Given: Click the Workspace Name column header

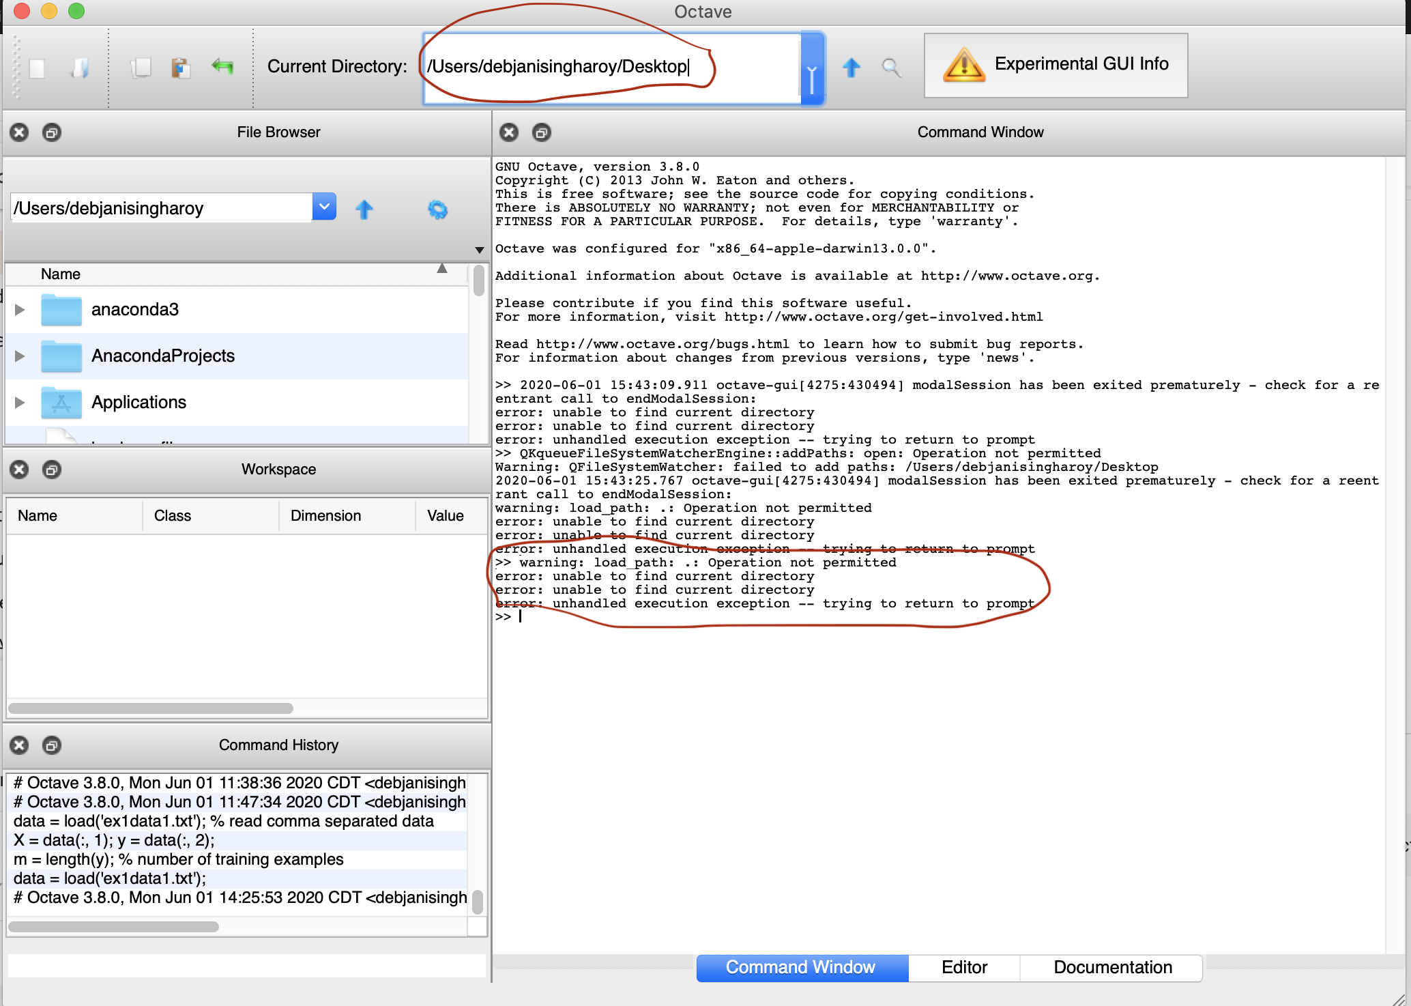Looking at the screenshot, I should [74, 516].
